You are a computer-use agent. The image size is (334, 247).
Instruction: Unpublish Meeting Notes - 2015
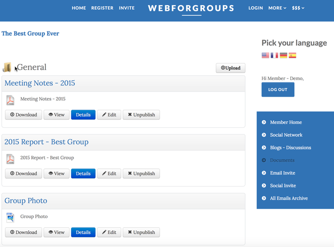[141, 115]
